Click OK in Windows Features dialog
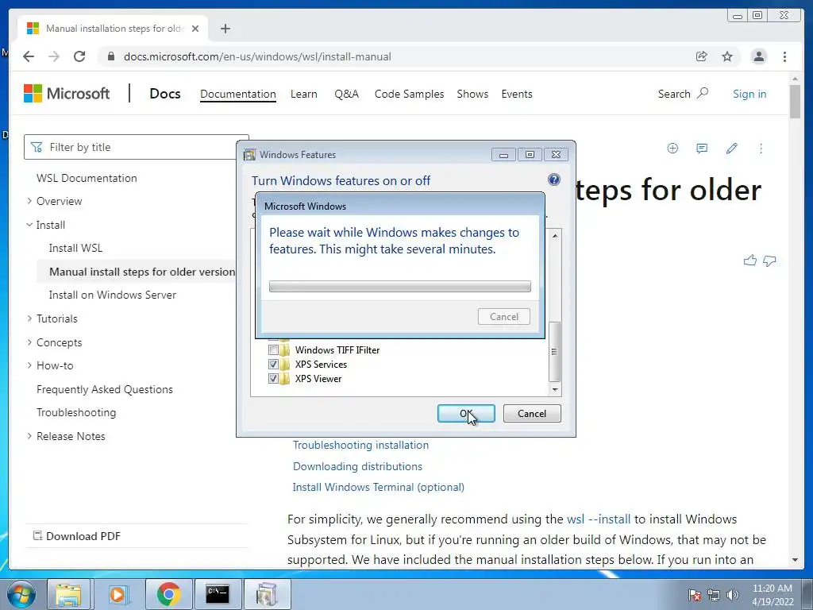Image resolution: width=813 pixels, height=610 pixels. tap(466, 413)
